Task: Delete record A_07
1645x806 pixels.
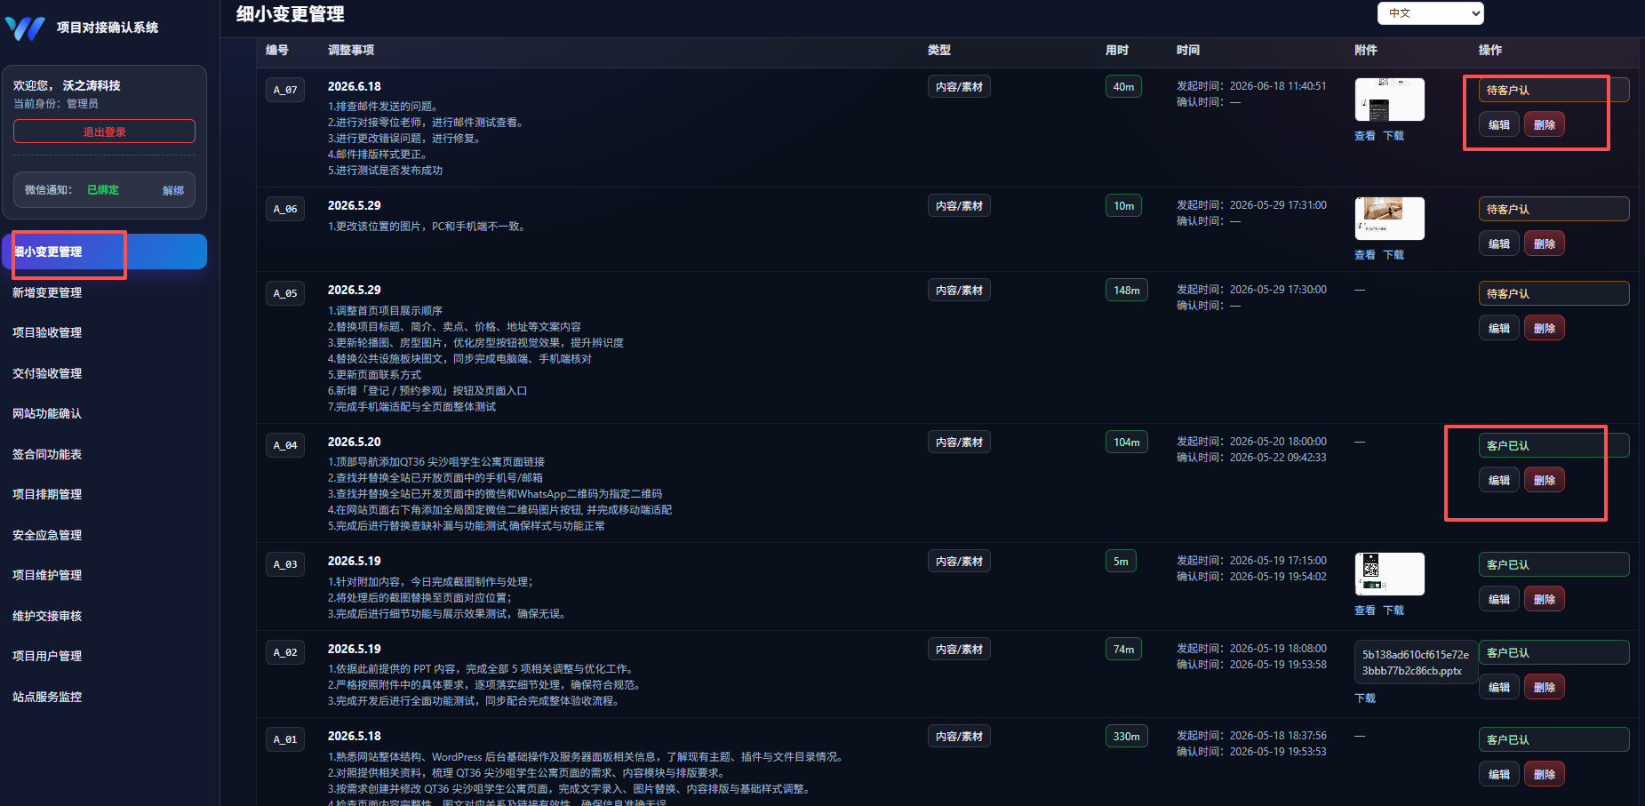Action: (1545, 125)
